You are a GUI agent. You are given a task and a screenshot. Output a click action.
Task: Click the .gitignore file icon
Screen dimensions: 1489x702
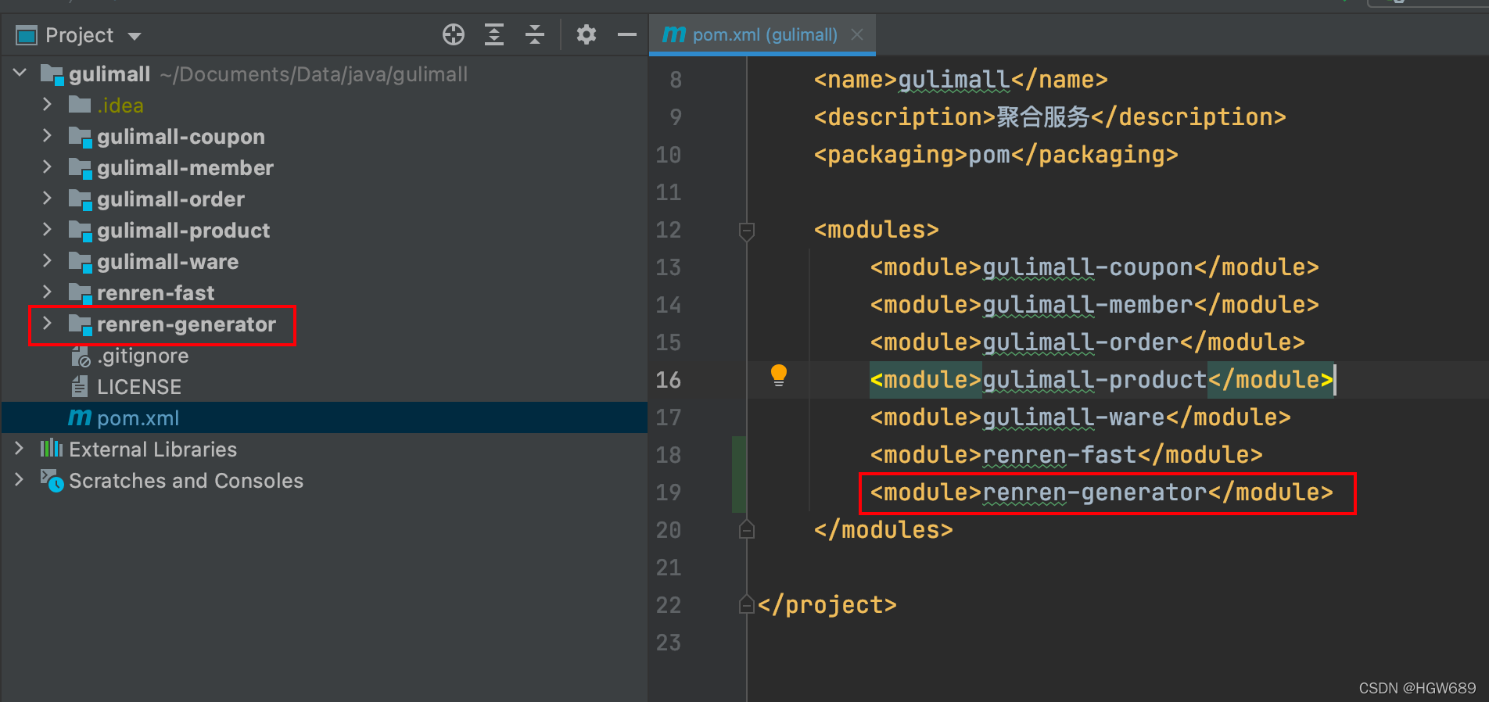[x=81, y=356]
